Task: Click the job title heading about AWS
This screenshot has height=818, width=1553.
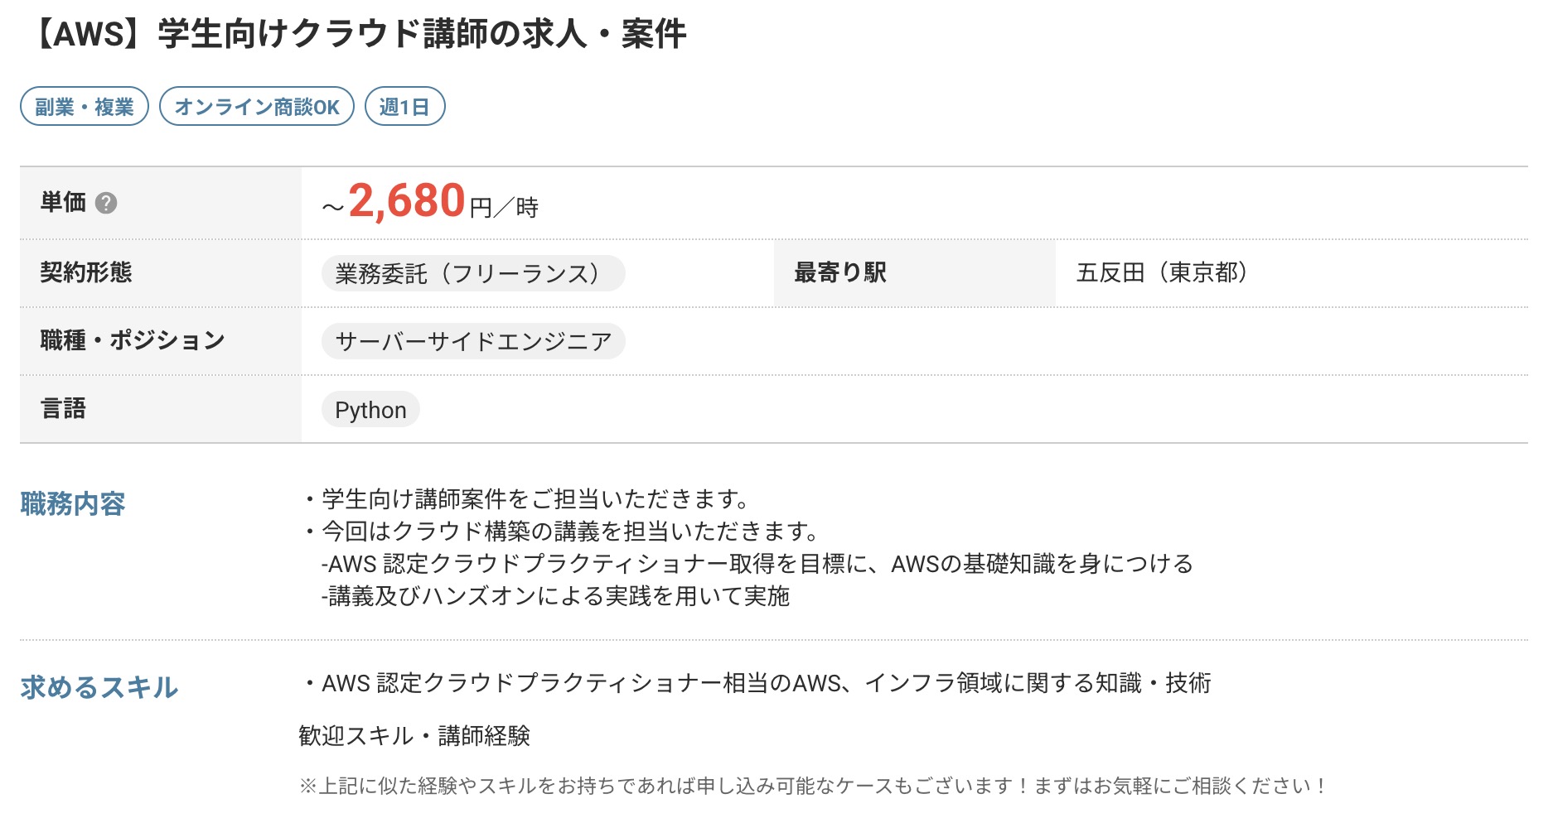Action: click(361, 34)
